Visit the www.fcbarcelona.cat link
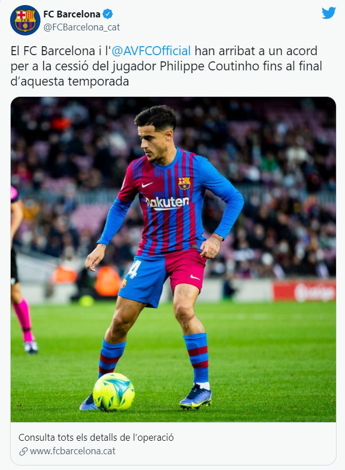 point(72,451)
